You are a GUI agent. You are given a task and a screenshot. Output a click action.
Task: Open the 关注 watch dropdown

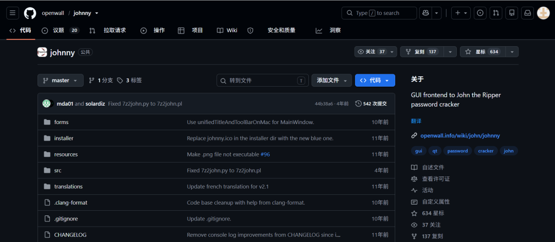pyautogui.click(x=376, y=52)
